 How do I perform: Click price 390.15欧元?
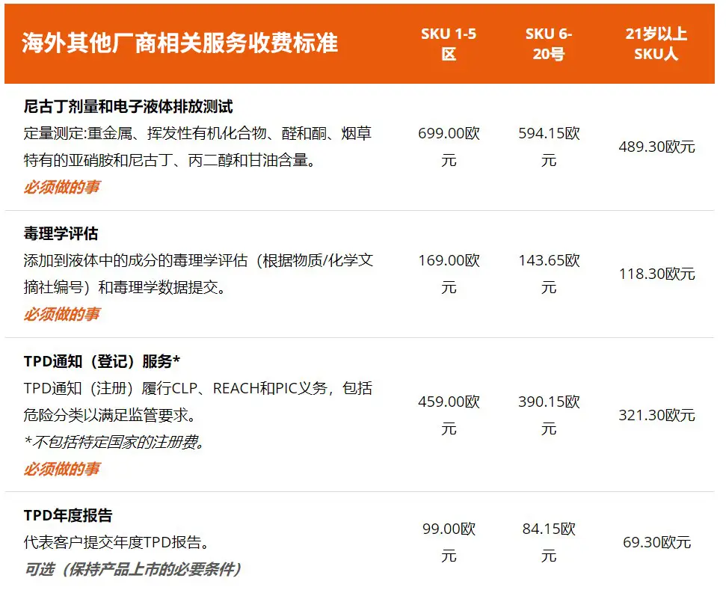click(549, 415)
